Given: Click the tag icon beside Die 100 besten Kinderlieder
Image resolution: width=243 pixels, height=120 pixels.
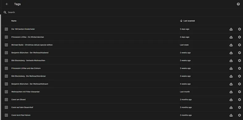Looking at the screenshot, I should point(6,29).
